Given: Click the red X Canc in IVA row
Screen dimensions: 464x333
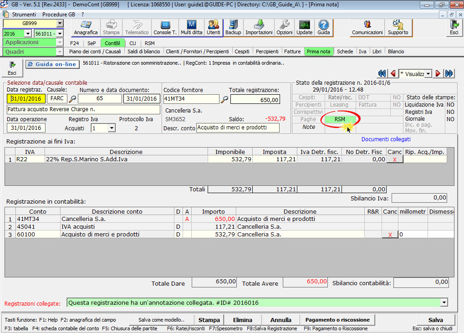Looking at the screenshot, I should pyautogui.click(x=394, y=159).
